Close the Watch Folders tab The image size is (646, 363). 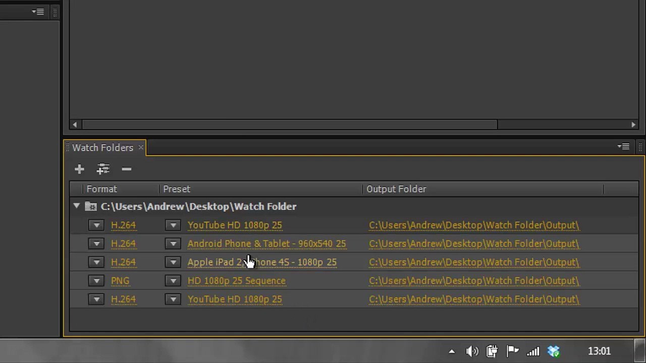pyautogui.click(x=141, y=147)
